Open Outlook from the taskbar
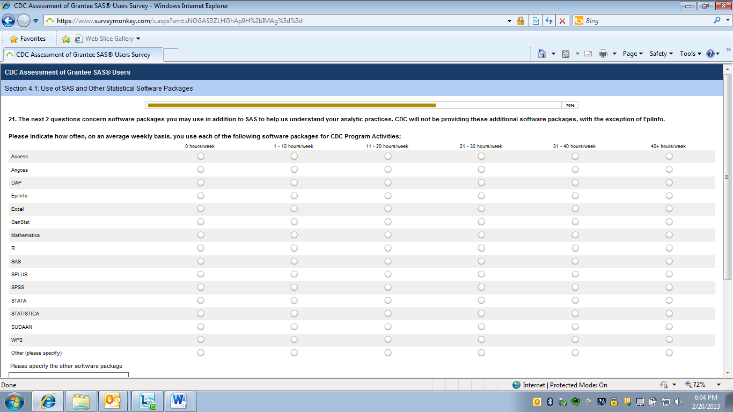The width and height of the screenshot is (733, 412). [x=114, y=401]
